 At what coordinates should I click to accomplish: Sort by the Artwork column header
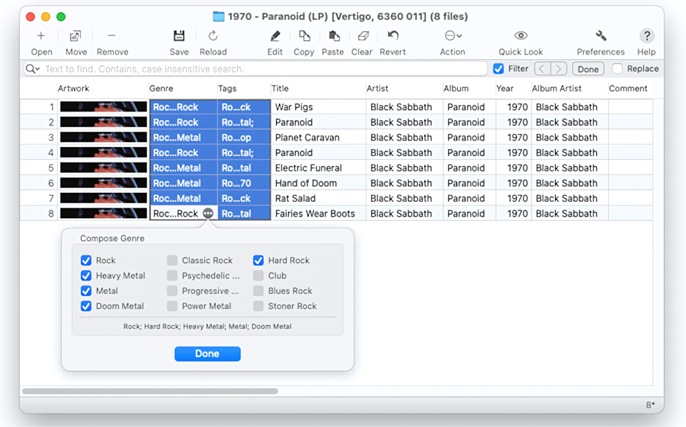coord(102,88)
